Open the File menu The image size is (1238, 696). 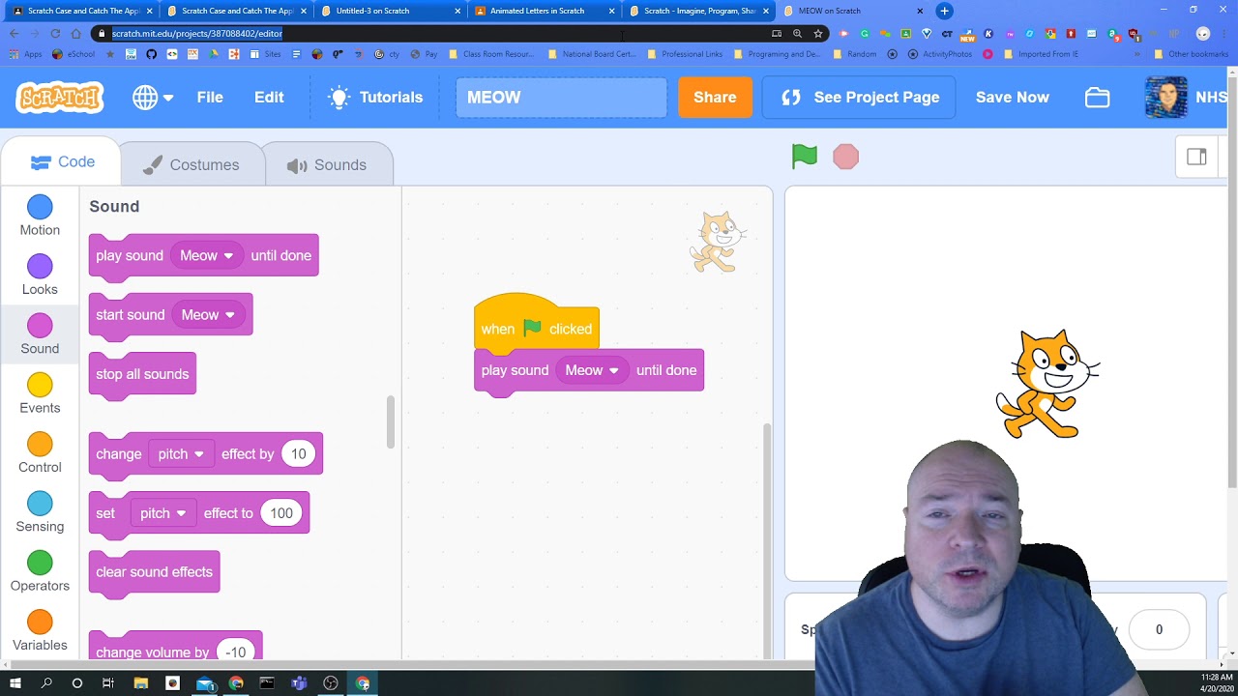click(210, 98)
